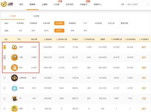Image resolution: width=151 pixels, height=112 pixels.
Task: Click info icon beside 日均送礼人数 header
Action: (x=57, y=39)
